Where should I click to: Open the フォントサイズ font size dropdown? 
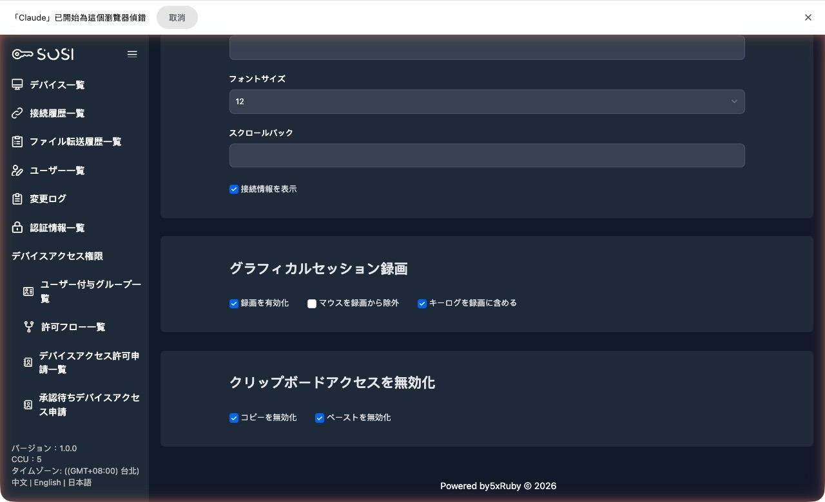coord(487,101)
